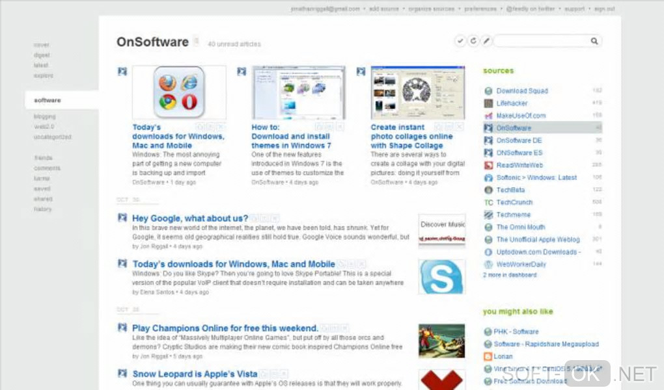The image size is (664, 390).
Task: Open the history section
Action: [42, 209]
